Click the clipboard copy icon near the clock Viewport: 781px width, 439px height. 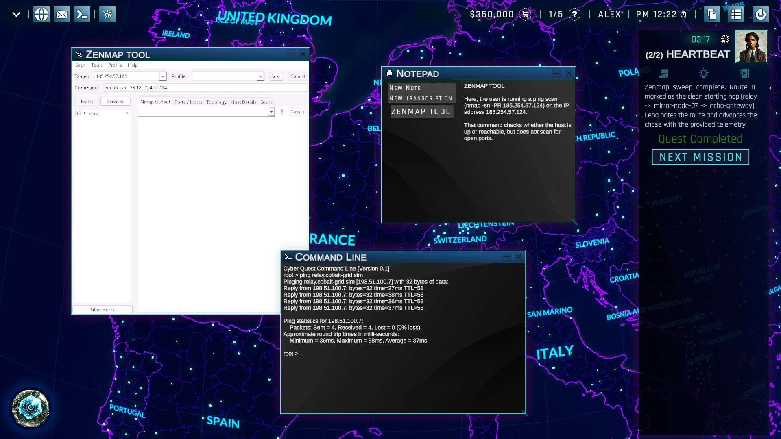(x=712, y=13)
